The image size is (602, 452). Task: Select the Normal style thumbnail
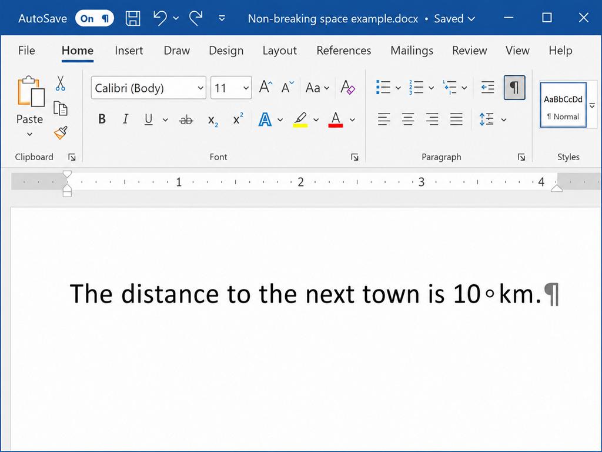(x=563, y=105)
